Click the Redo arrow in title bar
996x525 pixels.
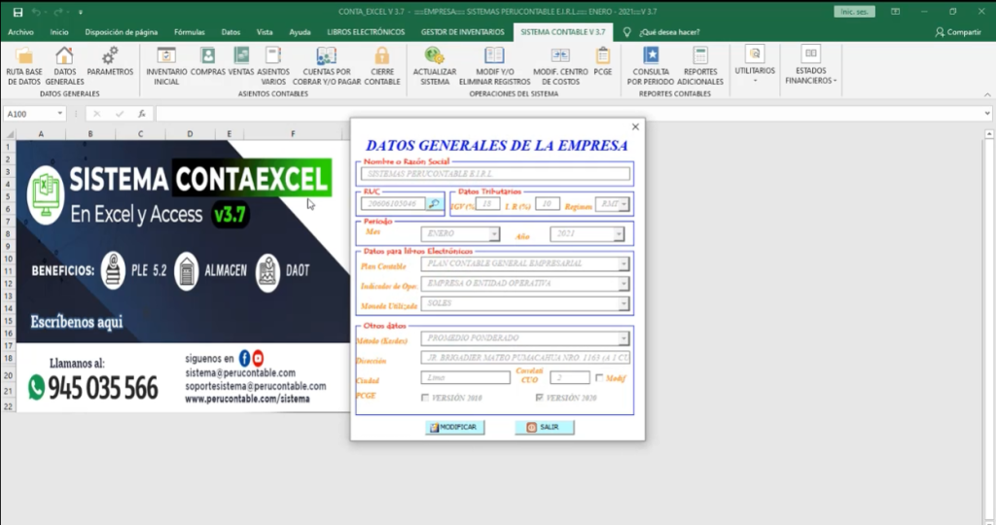pos(57,12)
